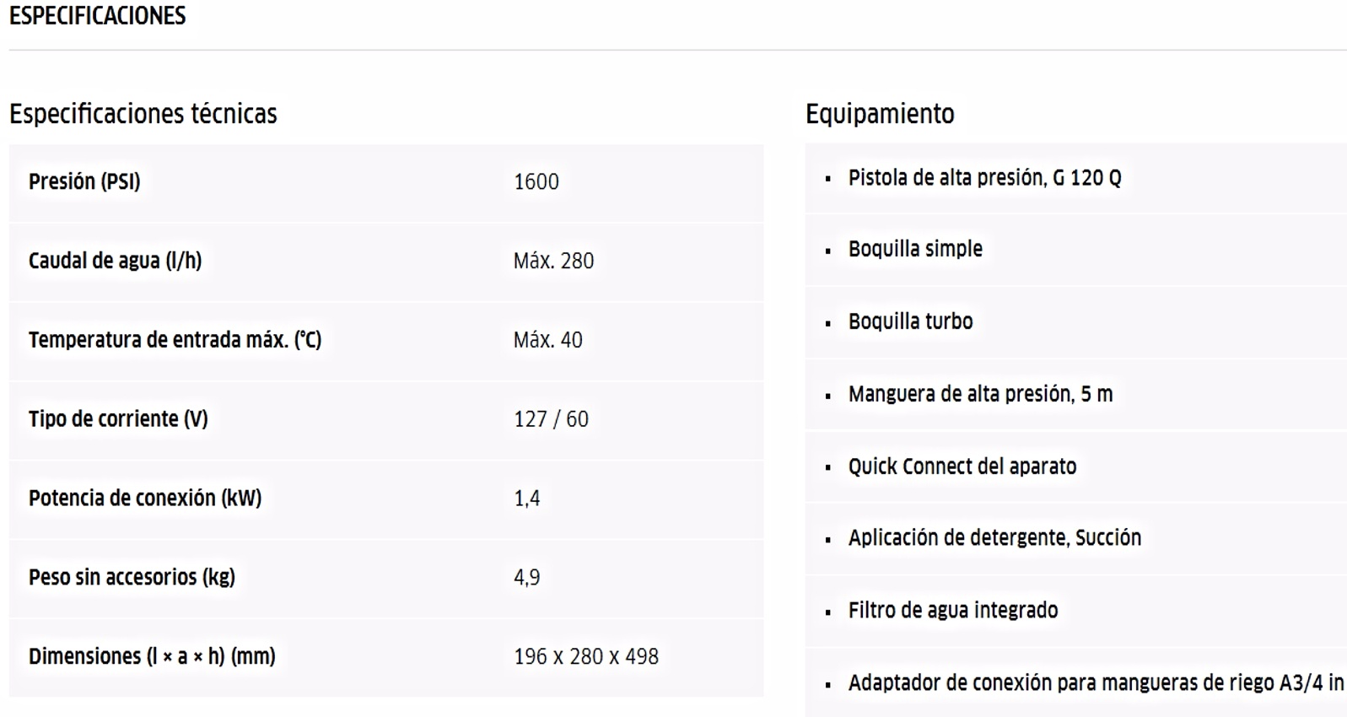The height and width of the screenshot is (717, 1347).
Task: Select Manguera de alta presión, 5 m
Action: (981, 394)
